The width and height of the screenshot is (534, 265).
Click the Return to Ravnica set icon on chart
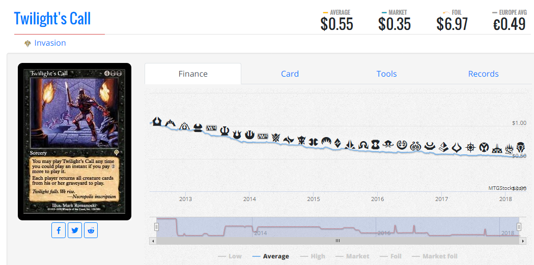tap(157, 121)
